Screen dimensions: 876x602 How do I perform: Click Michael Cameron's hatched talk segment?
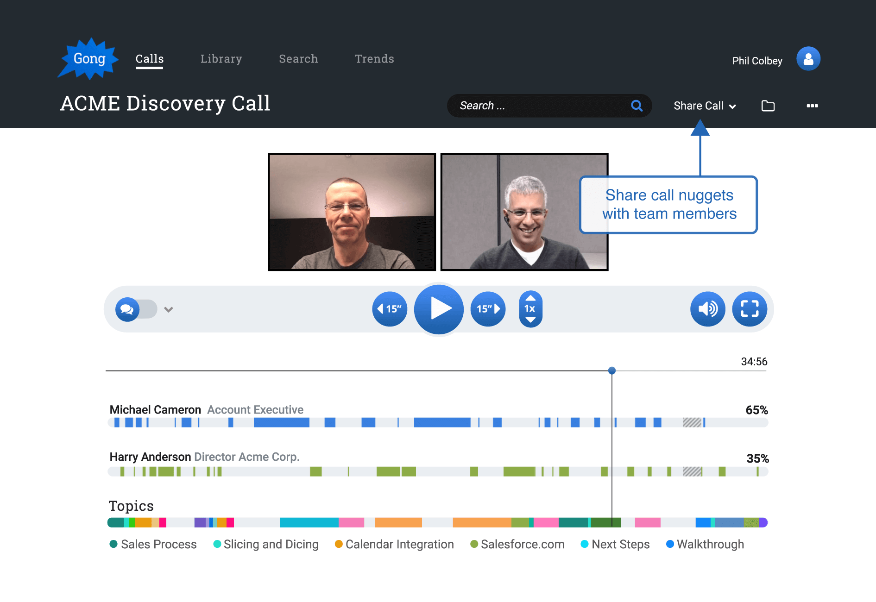tap(692, 422)
